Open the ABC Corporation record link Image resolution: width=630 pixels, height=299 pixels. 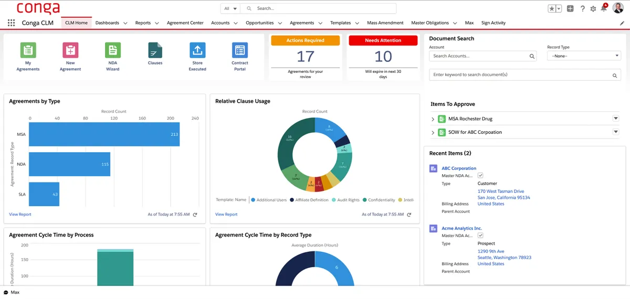click(x=459, y=168)
